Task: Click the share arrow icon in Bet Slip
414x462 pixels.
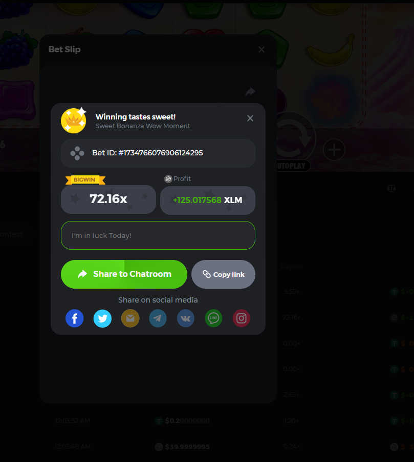Action: (x=250, y=92)
